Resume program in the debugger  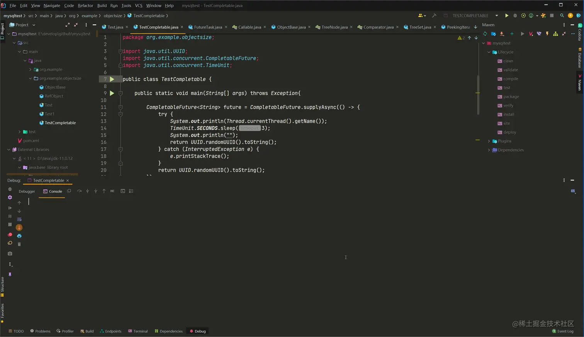pos(10,208)
